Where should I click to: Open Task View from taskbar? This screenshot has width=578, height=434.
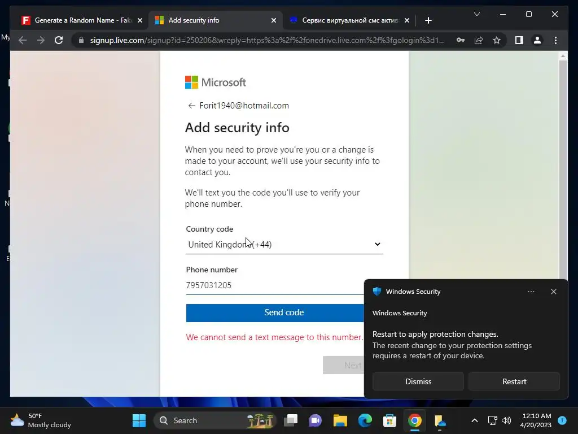tap(291, 420)
